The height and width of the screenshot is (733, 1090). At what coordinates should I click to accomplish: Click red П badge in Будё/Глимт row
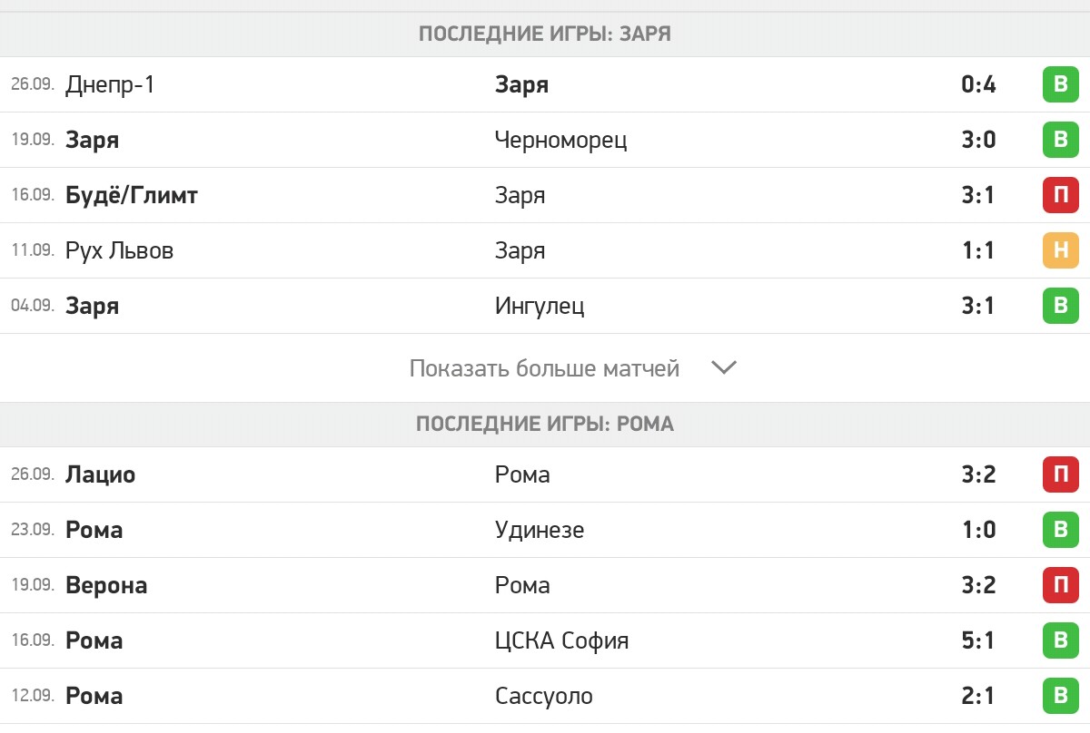tap(1060, 196)
